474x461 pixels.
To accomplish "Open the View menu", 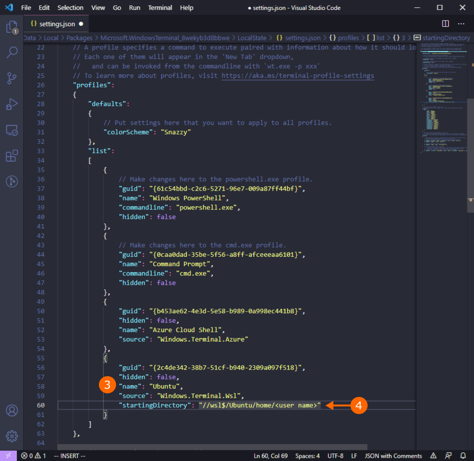I will tap(98, 7).
